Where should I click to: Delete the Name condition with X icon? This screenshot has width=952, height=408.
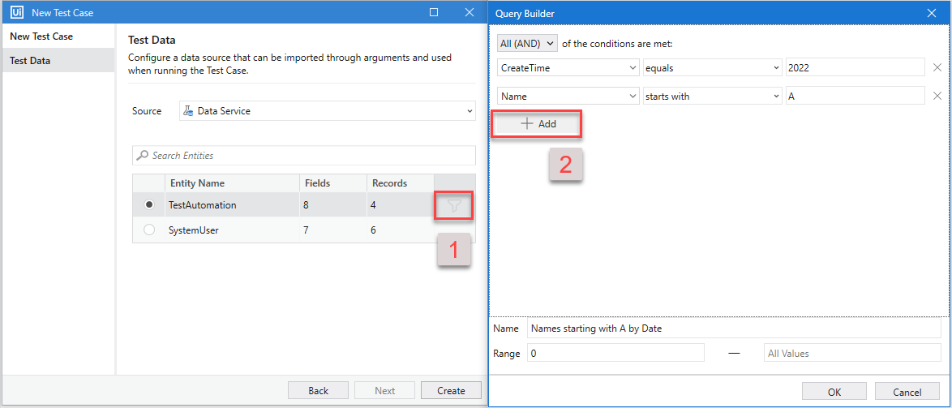point(937,96)
